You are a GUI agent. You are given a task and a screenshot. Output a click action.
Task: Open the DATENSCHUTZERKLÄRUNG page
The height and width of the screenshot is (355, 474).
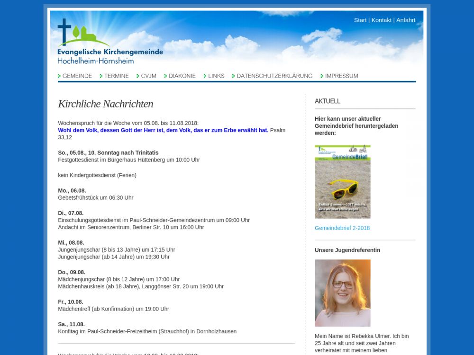point(274,76)
